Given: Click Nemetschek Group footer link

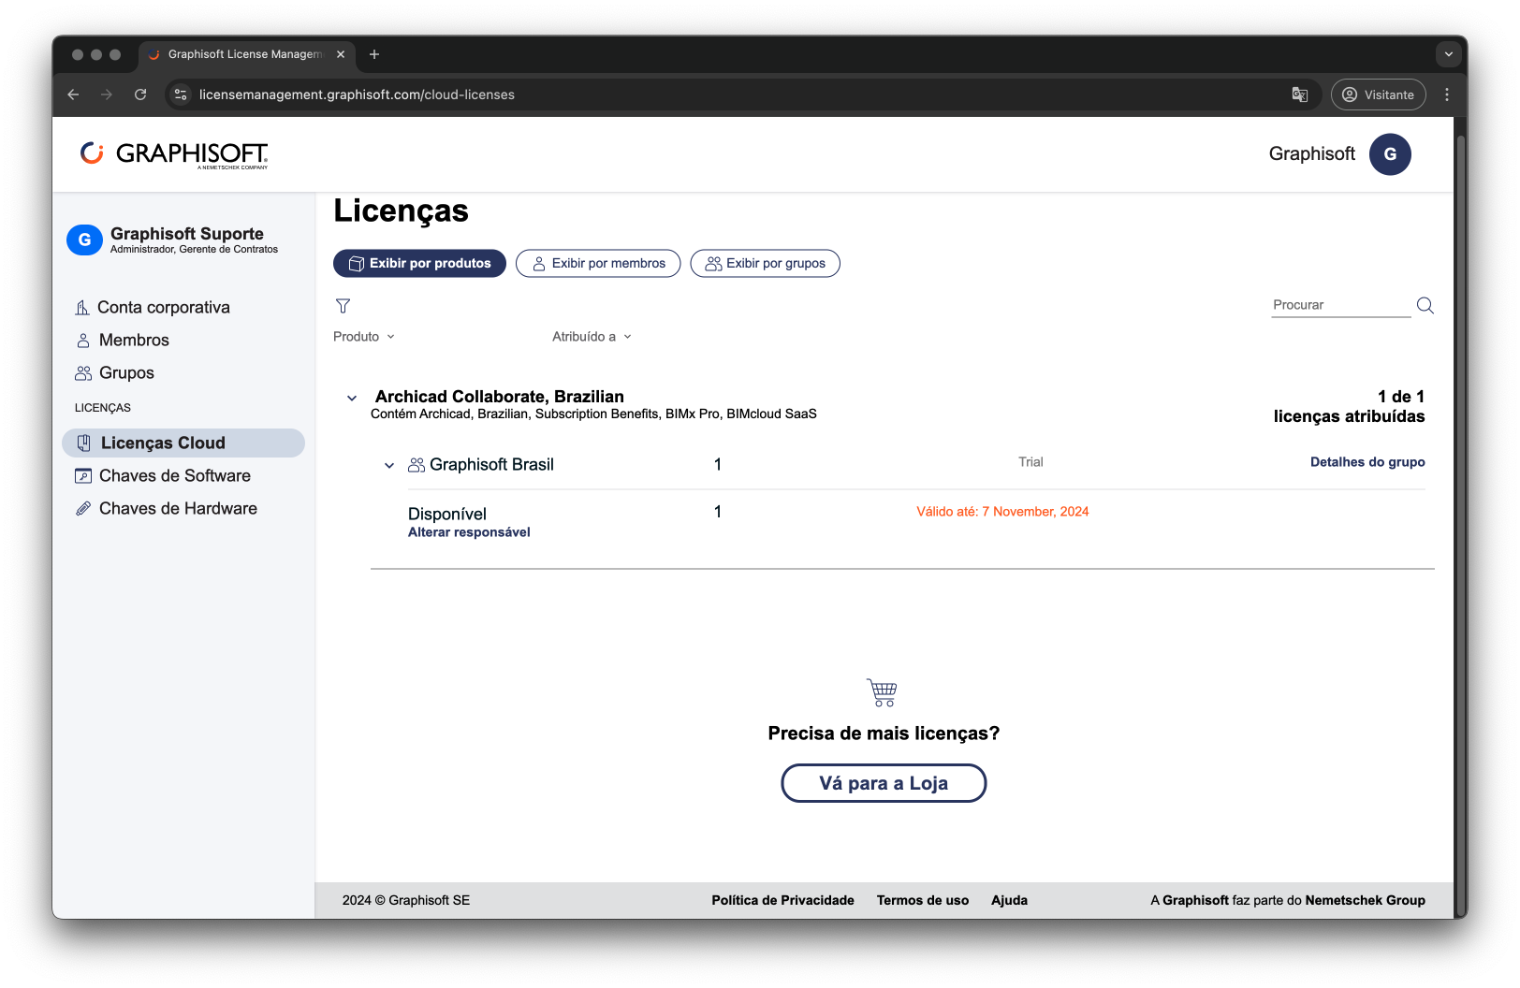Looking at the screenshot, I should [x=1365, y=900].
